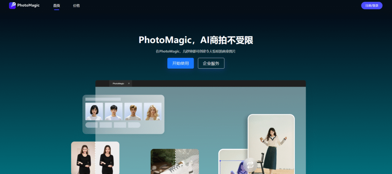This screenshot has height=174, width=392.
Task: Click the headline PhotoMagic，AI商拍不受限
Action: [x=196, y=40]
